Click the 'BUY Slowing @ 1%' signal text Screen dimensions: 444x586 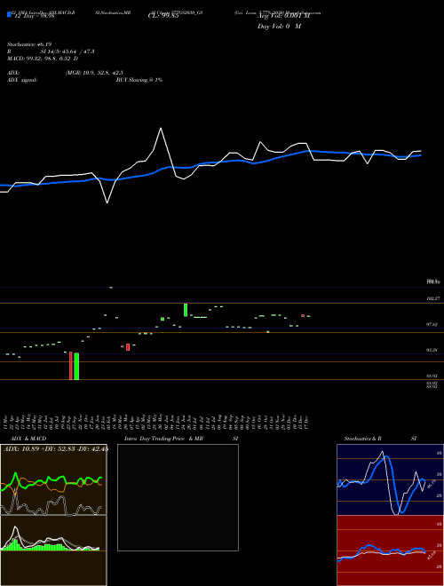[x=139, y=80]
